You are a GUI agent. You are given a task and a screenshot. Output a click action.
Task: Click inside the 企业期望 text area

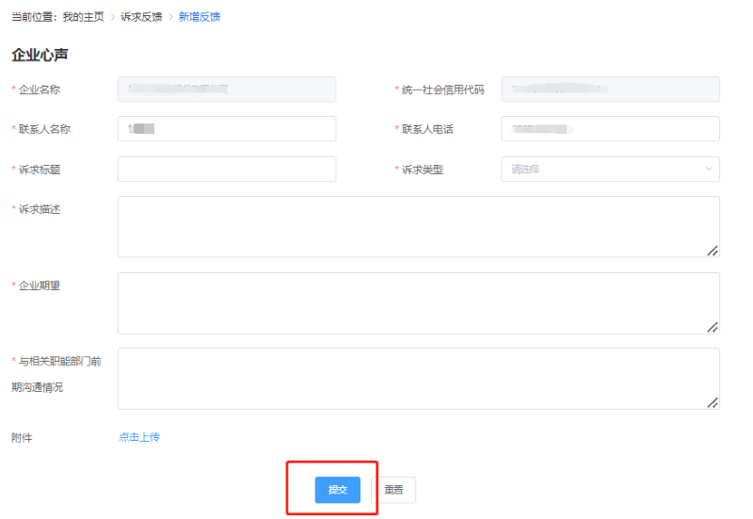[414, 302]
